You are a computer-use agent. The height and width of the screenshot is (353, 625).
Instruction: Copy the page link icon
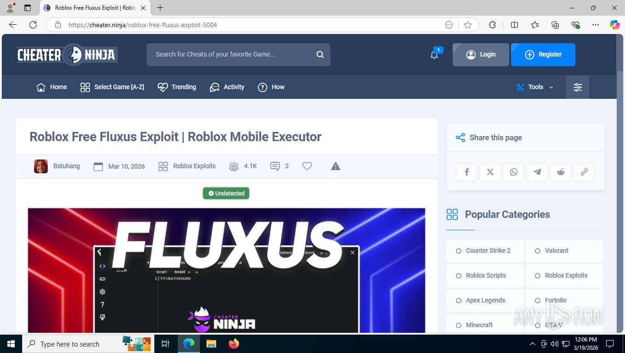(584, 172)
